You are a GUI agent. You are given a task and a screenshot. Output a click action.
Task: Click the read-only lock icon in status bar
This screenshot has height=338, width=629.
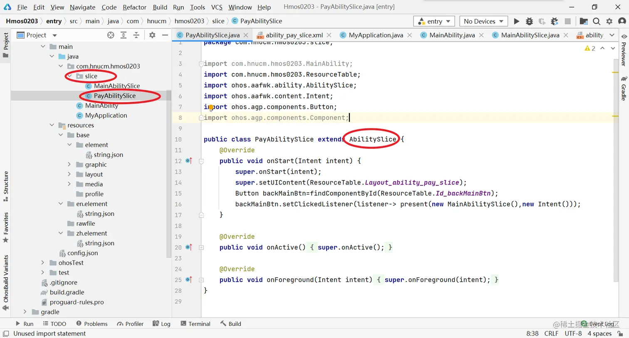pos(620,334)
